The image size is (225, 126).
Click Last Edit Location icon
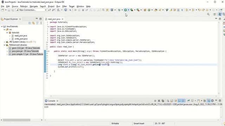pyautogui.click(x=199, y=10)
